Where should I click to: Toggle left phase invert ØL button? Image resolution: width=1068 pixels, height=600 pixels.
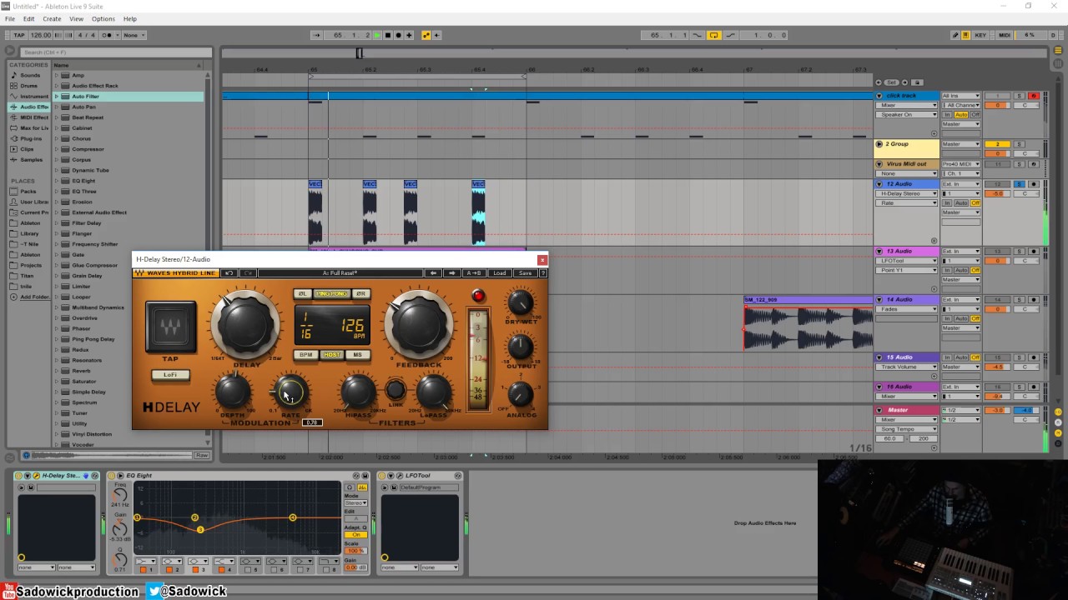304,294
